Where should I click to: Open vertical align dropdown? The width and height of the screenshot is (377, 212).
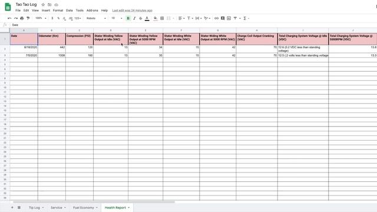(x=190, y=18)
